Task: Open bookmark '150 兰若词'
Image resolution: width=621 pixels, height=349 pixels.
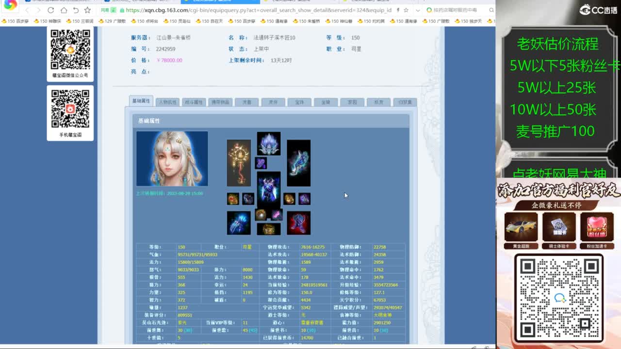Action: [x=80, y=21]
